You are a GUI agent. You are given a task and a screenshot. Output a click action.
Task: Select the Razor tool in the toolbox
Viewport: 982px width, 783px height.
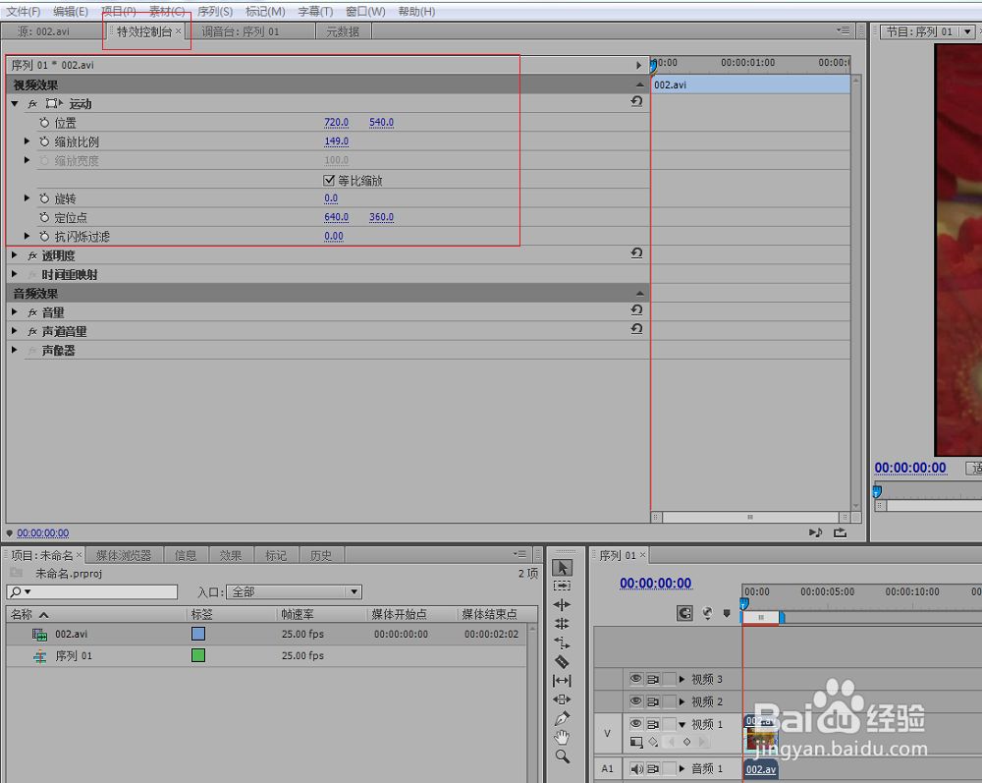(562, 662)
